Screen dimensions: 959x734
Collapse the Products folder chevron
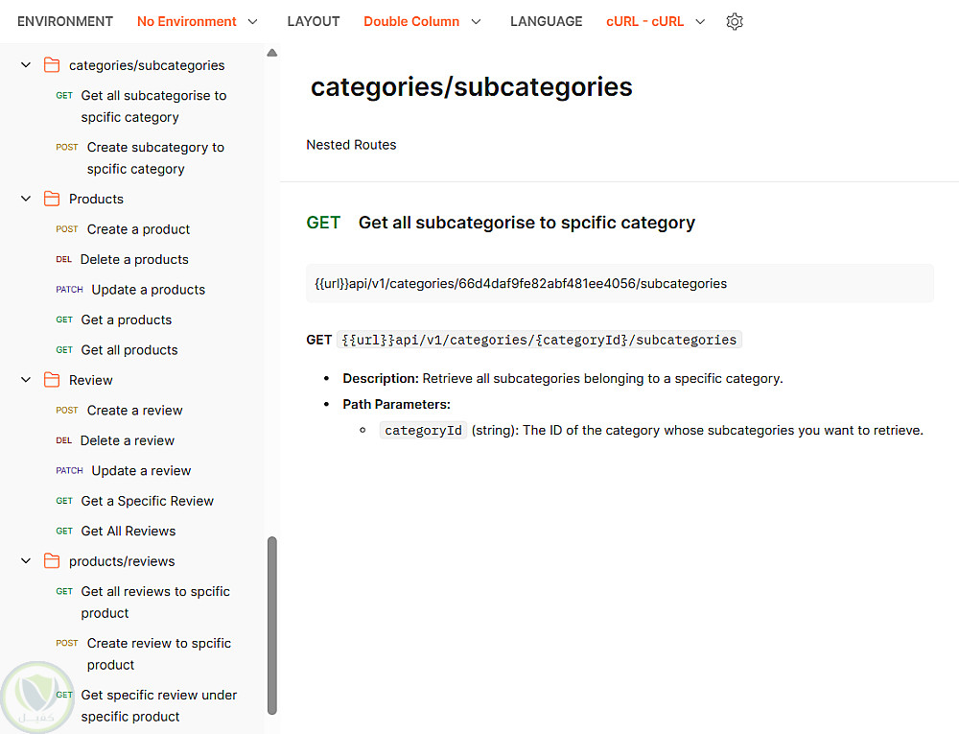26,199
